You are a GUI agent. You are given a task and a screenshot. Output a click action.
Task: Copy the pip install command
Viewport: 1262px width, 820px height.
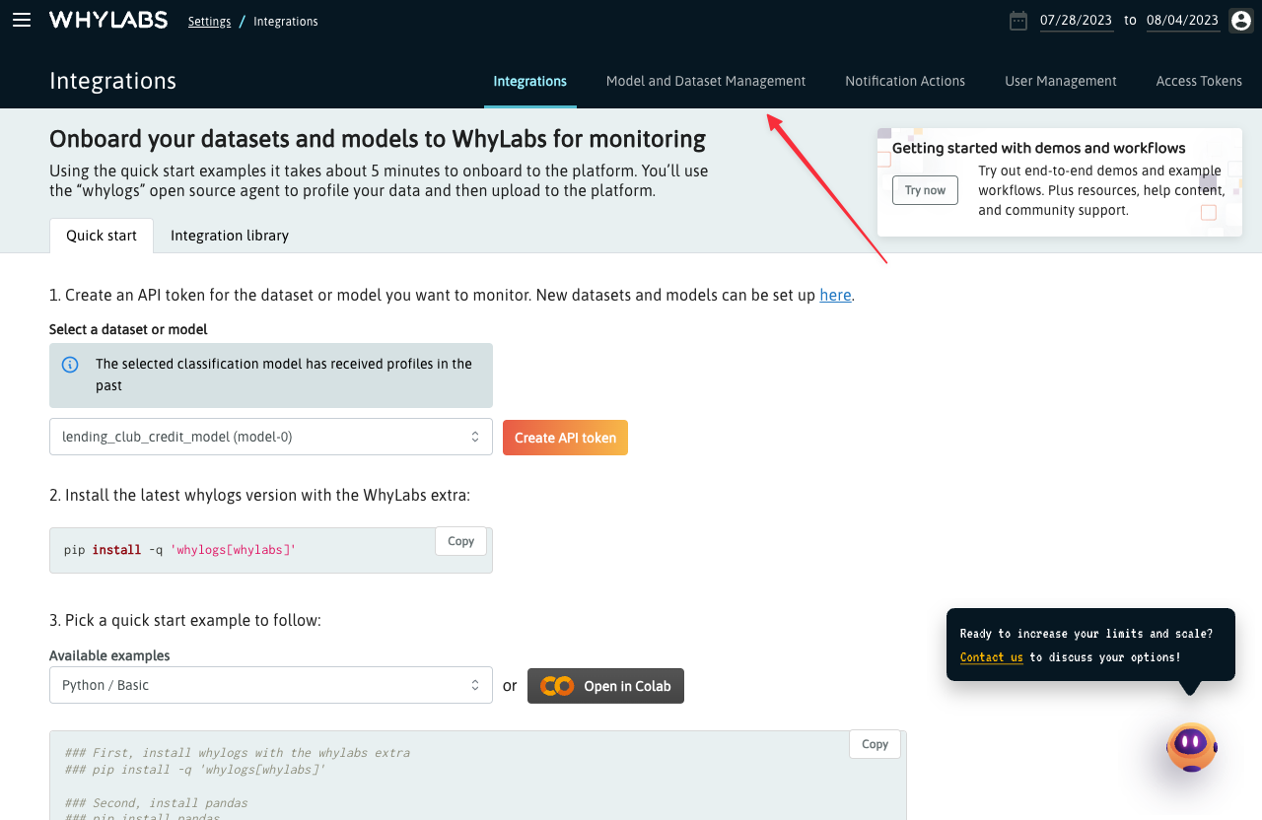click(460, 541)
